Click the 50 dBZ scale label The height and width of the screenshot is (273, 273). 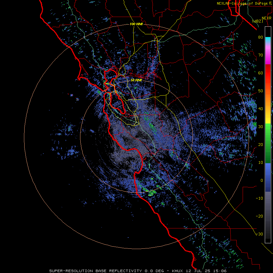coord(261,91)
